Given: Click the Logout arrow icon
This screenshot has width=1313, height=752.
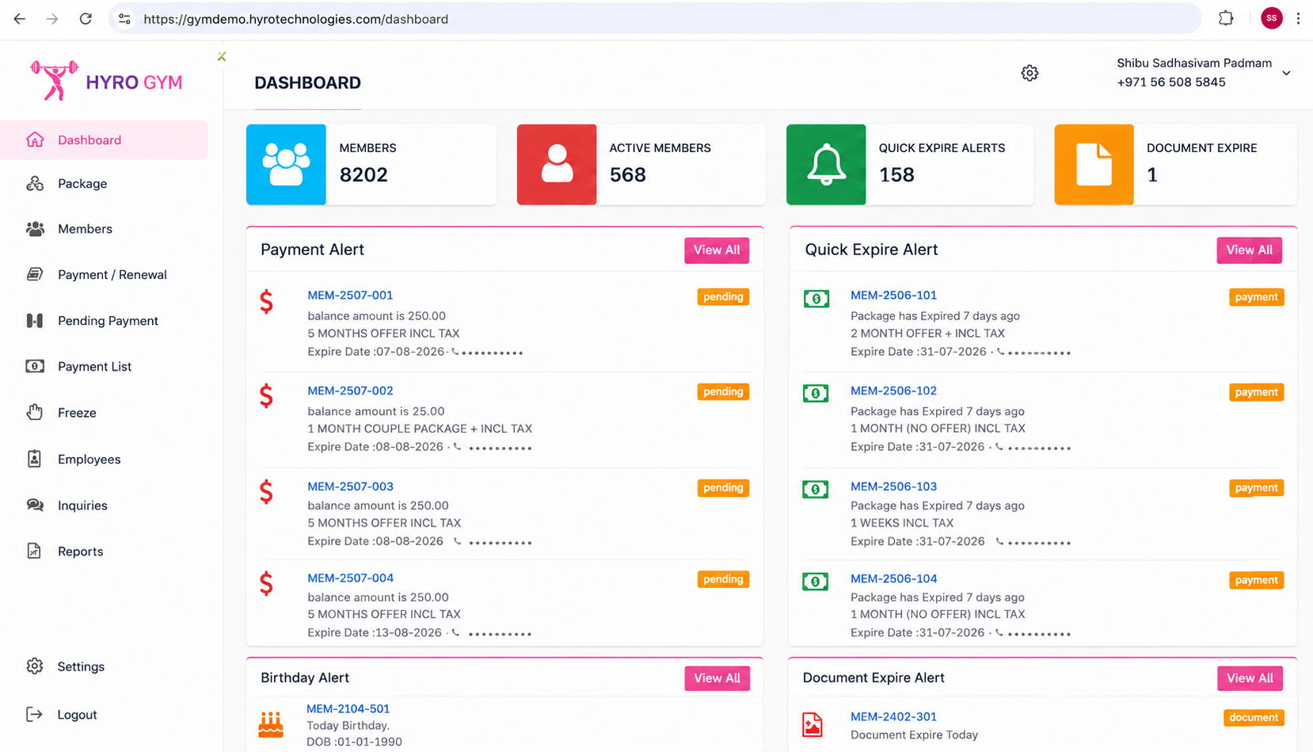Looking at the screenshot, I should (34, 715).
